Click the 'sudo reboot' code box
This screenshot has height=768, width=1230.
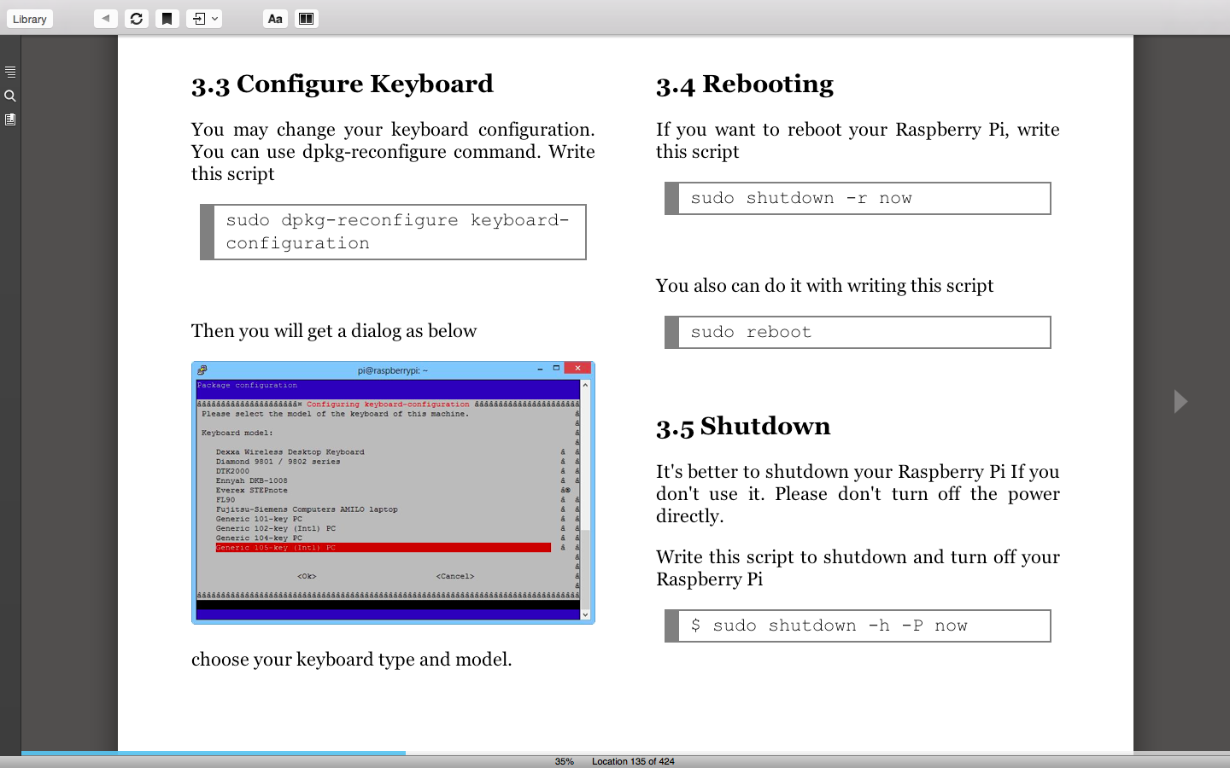click(858, 332)
